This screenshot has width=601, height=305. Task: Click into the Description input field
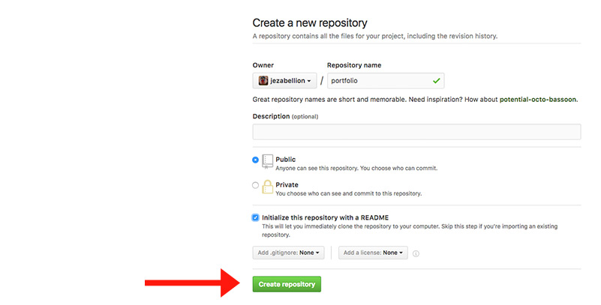click(x=416, y=132)
